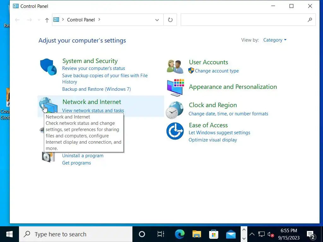The image size is (323, 242).
Task: Open Appearance and Personalization heading
Action: click(x=233, y=87)
